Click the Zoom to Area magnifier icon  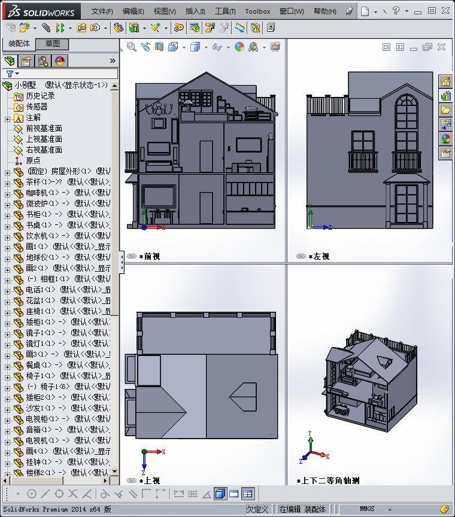[132, 47]
